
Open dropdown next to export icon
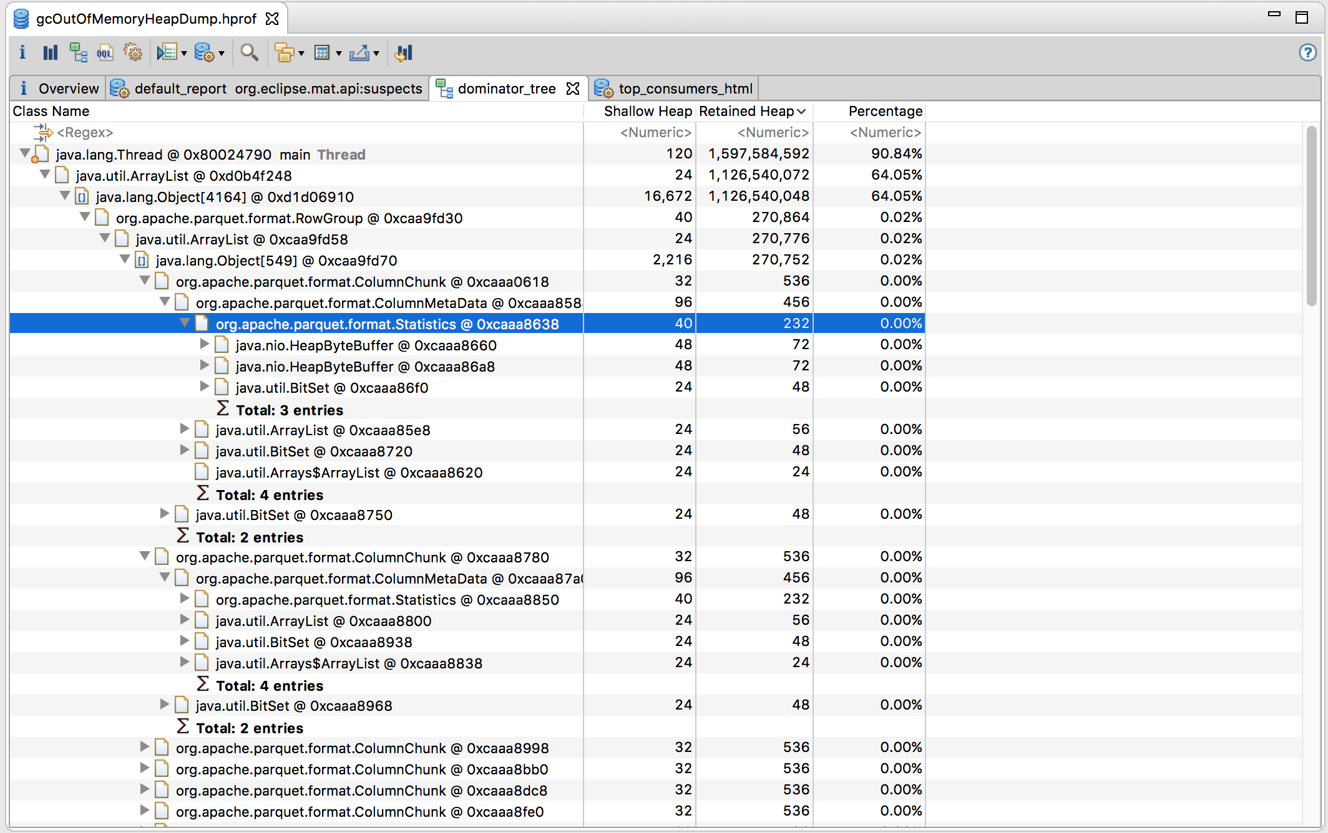[376, 54]
